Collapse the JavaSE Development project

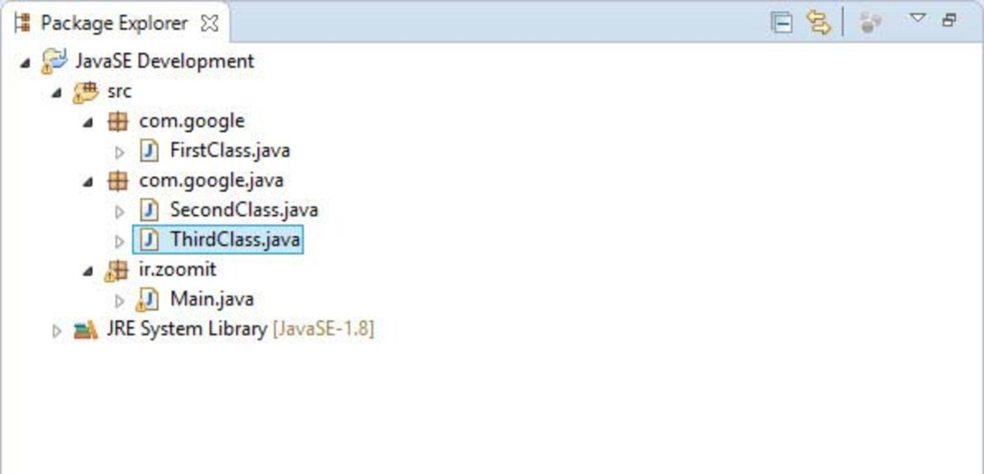point(25,63)
